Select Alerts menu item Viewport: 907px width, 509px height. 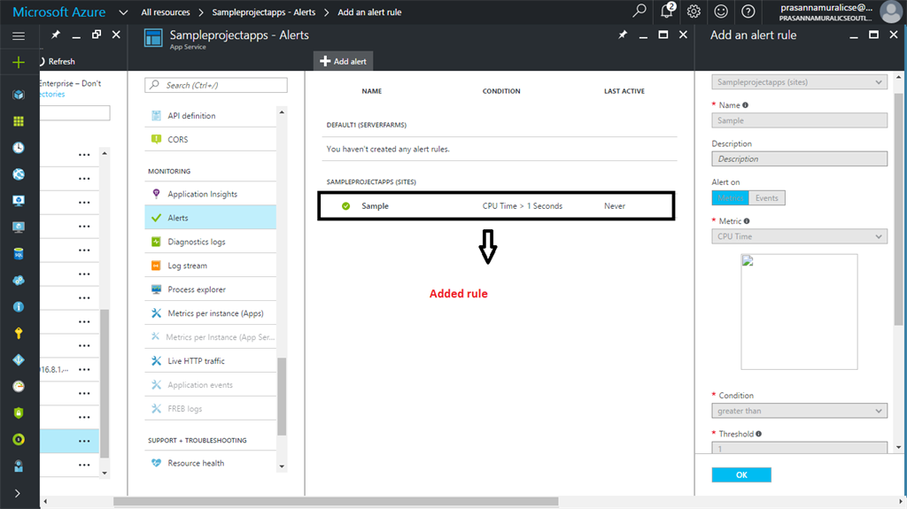211,218
